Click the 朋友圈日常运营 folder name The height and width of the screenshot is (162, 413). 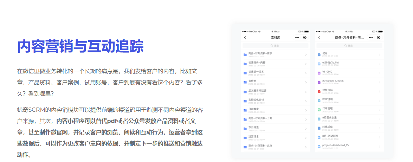coord(257,90)
